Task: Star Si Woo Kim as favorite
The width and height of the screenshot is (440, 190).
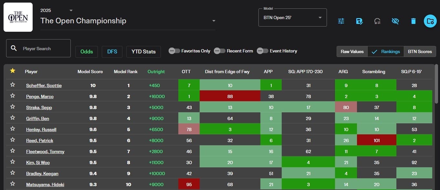Action: (x=13, y=162)
